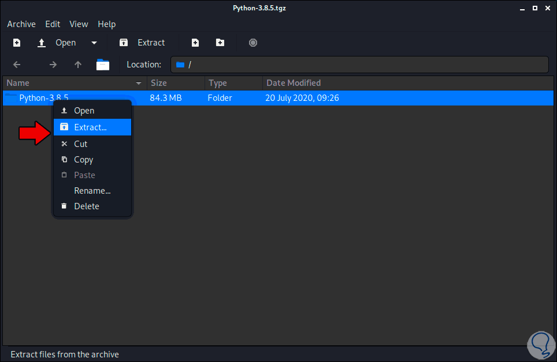This screenshot has height=362, width=557.
Task: Select the Python-3.8.5 folder name
Action: click(44, 98)
